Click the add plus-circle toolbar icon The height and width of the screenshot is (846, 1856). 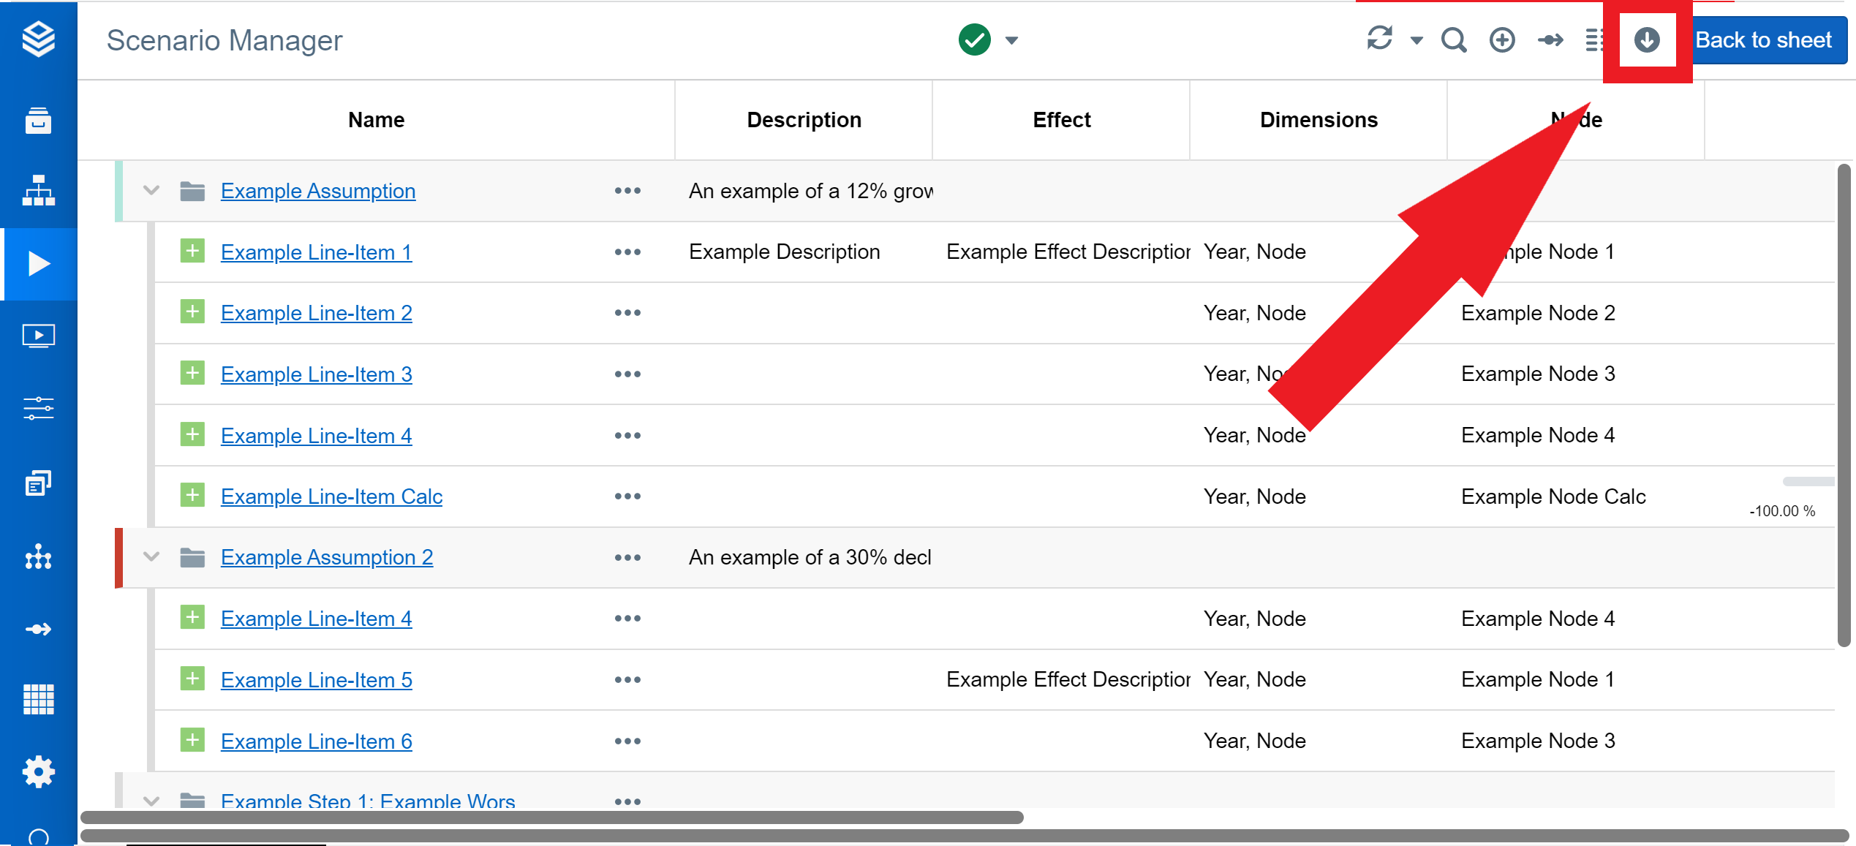coord(1501,40)
